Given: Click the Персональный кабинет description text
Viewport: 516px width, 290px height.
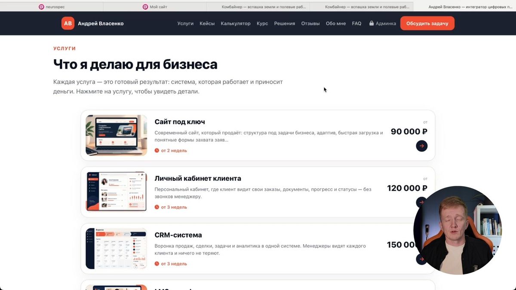Looking at the screenshot, I should point(263,193).
